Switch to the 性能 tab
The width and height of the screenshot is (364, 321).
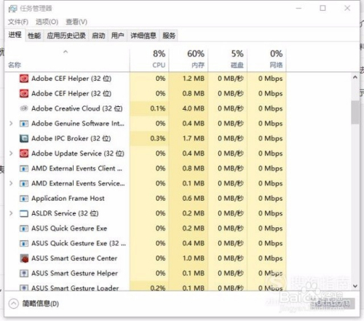pyautogui.click(x=34, y=36)
